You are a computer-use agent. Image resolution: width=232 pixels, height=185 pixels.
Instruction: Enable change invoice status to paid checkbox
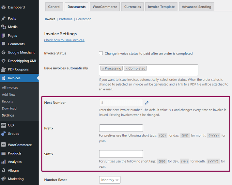pyautogui.click(x=101, y=53)
